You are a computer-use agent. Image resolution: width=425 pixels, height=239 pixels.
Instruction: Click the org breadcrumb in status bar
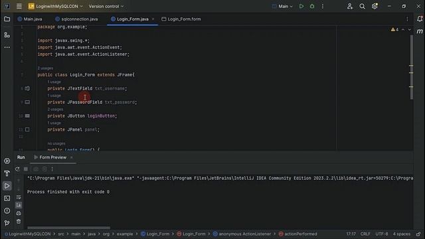pos(106,234)
